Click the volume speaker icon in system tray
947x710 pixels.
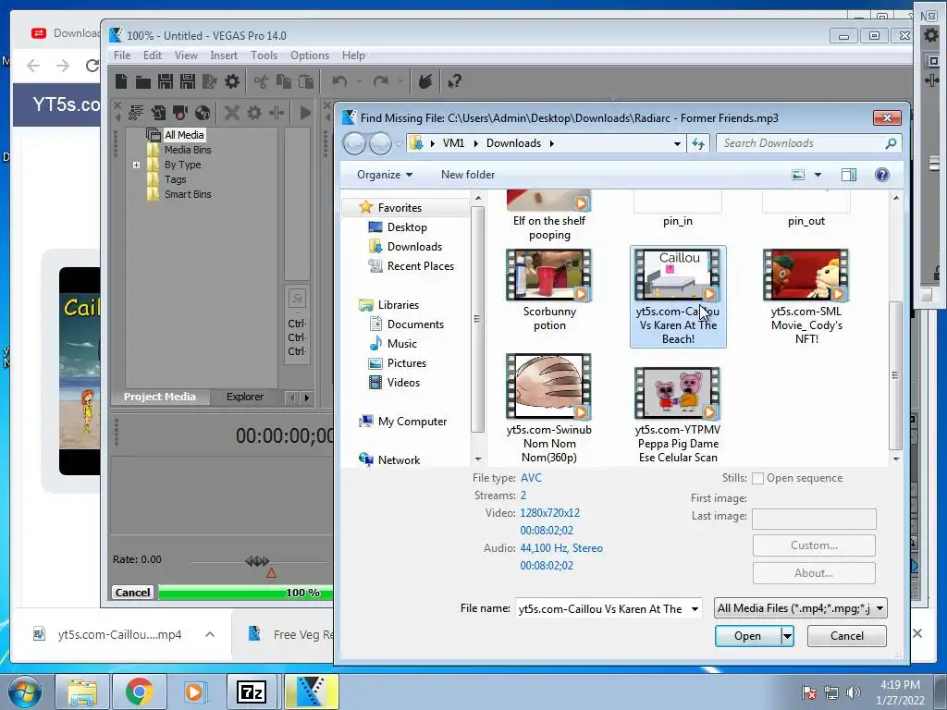(x=854, y=692)
